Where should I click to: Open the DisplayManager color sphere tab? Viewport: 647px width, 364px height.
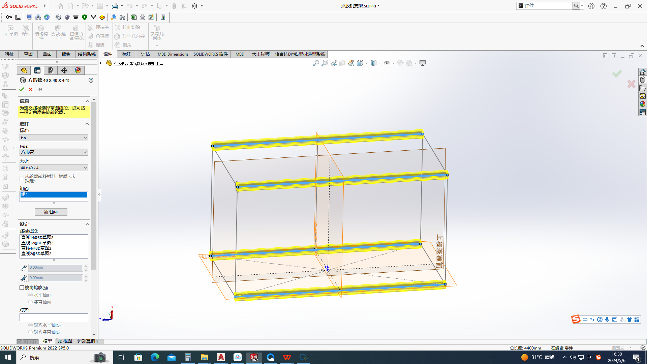pyautogui.click(x=78, y=70)
